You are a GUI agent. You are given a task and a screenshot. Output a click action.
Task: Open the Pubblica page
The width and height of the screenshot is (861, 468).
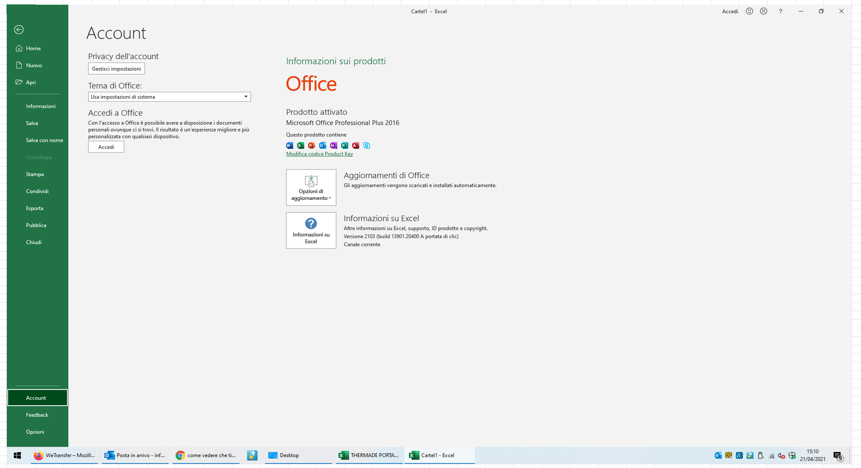[x=38, y=225]
